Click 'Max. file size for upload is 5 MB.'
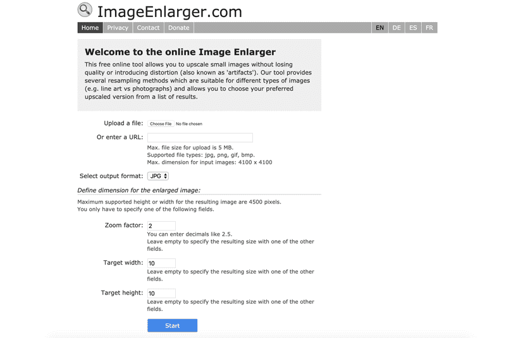The image size is (506, 338). (x=190, y=148)
